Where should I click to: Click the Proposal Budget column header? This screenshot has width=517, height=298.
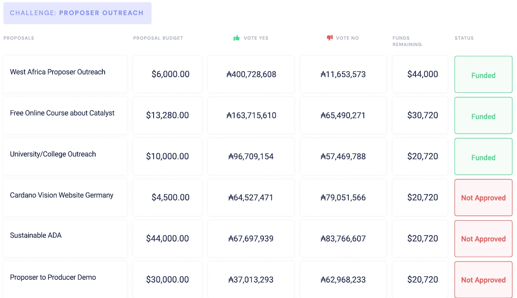point(158,38)
